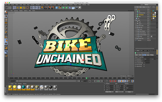Select the white Reflection material swatch
162x102 pixels.
pos(19,87)
